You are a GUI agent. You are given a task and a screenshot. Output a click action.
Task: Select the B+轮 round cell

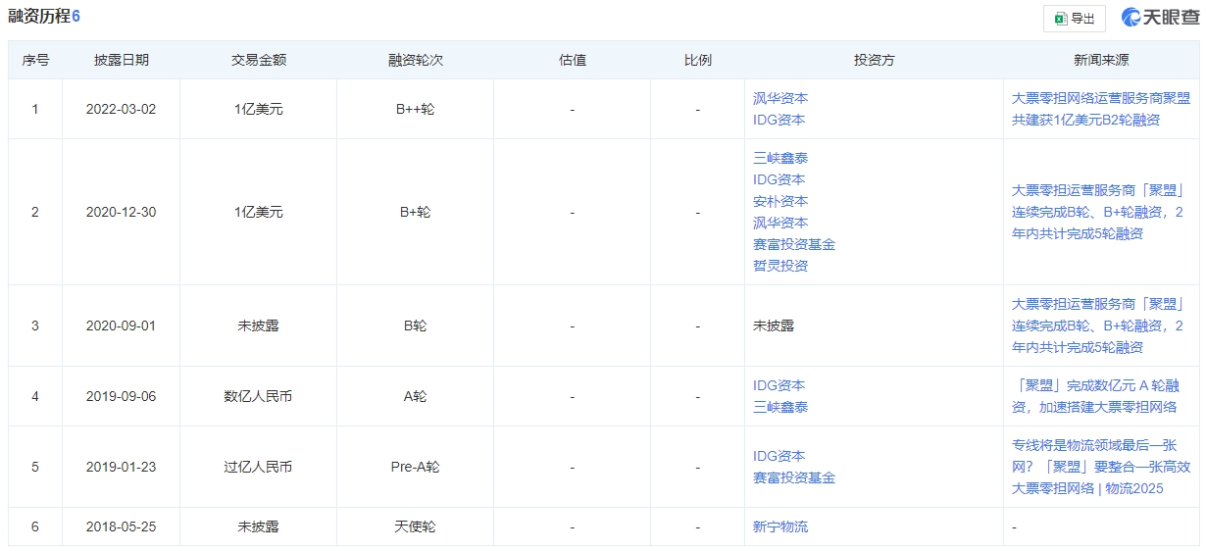[416, 212]
